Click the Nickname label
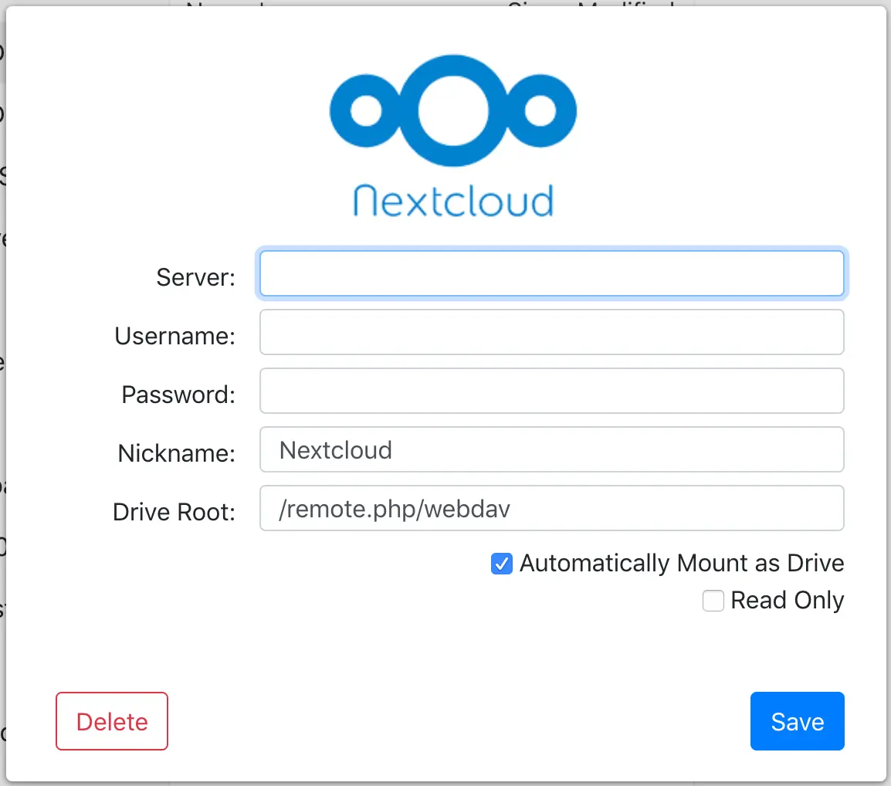Viewport: 891px width, 786px height. (176, 453)
